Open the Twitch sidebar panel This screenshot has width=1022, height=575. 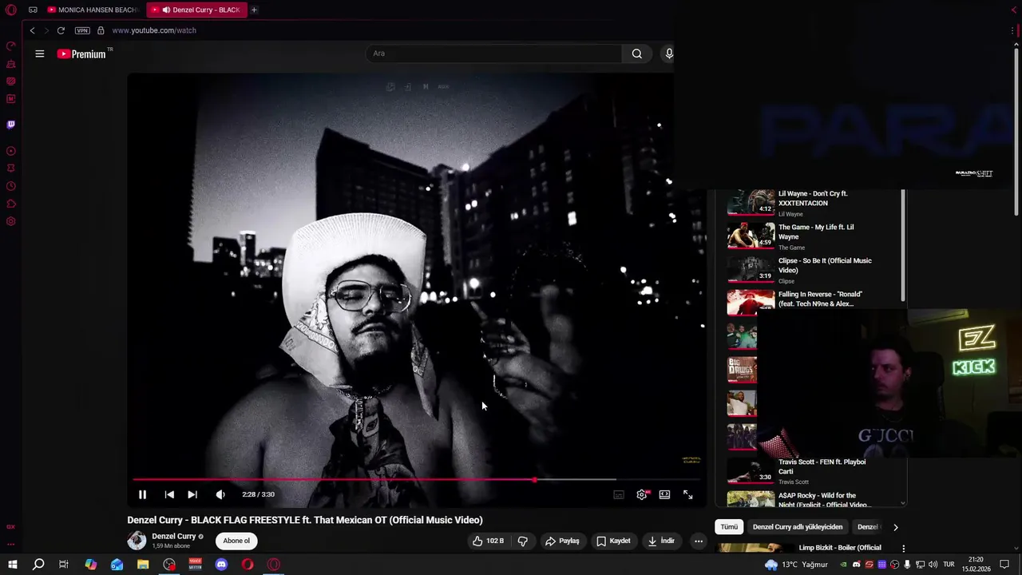[11, 125]
